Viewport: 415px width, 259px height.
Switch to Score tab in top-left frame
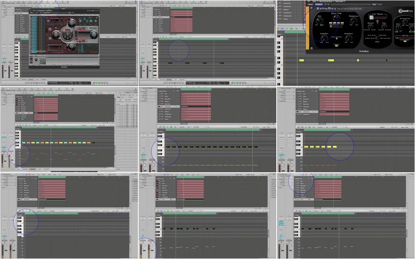37,79
